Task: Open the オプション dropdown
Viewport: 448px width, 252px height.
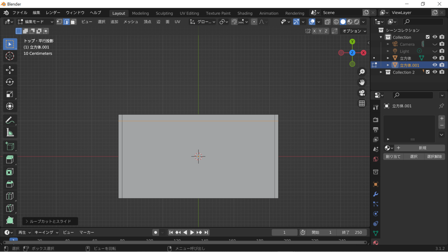Action: pyautogui.click(x=354, y=31)
